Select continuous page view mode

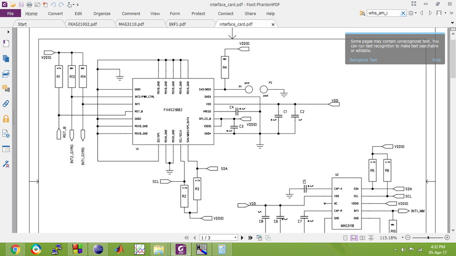[353, 238]
